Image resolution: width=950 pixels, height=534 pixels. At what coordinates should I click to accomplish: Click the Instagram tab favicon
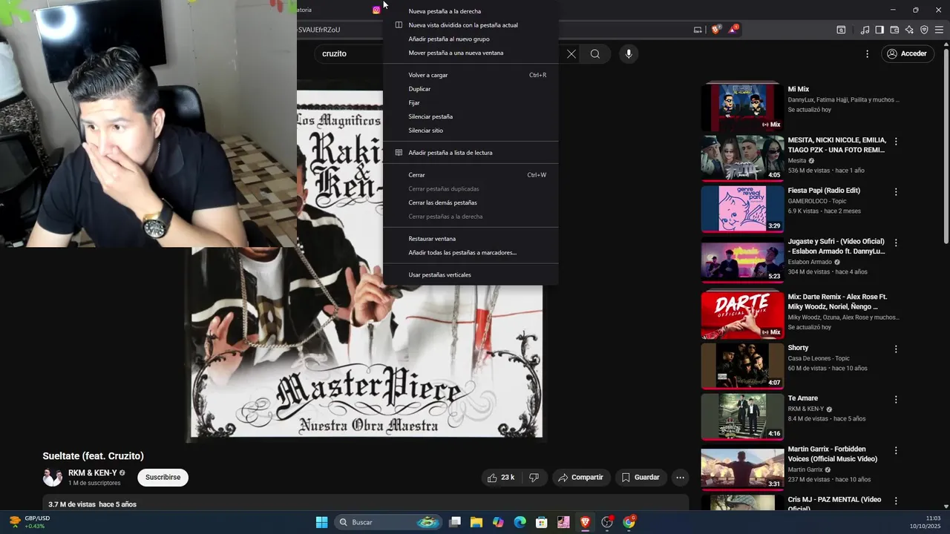376,10
